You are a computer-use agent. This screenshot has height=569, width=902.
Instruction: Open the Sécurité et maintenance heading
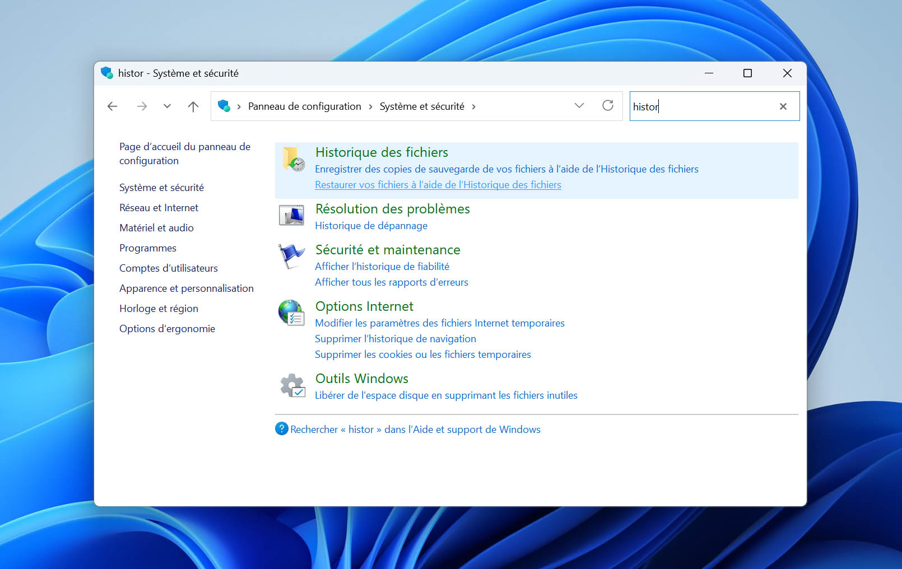tap(388, 250)
